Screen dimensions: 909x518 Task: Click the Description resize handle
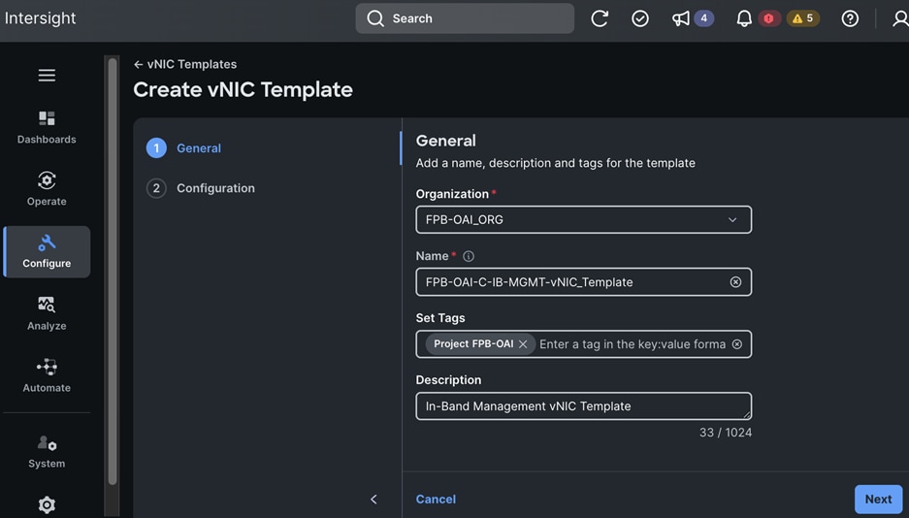point(747,415)
